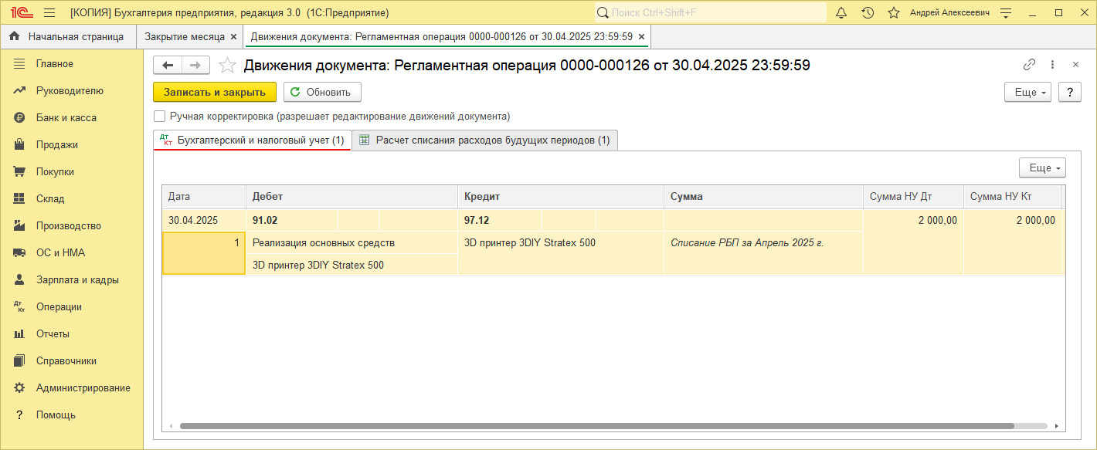
Task: Open Помощь section
Action: click(71, 414)
